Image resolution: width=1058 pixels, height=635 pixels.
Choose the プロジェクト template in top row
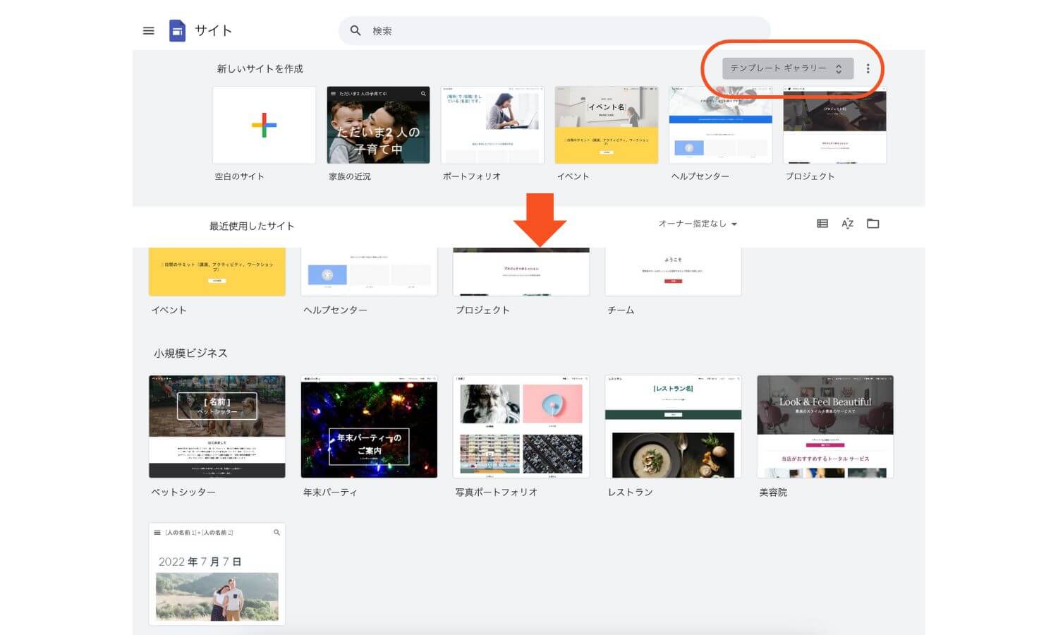pos(834,125)
